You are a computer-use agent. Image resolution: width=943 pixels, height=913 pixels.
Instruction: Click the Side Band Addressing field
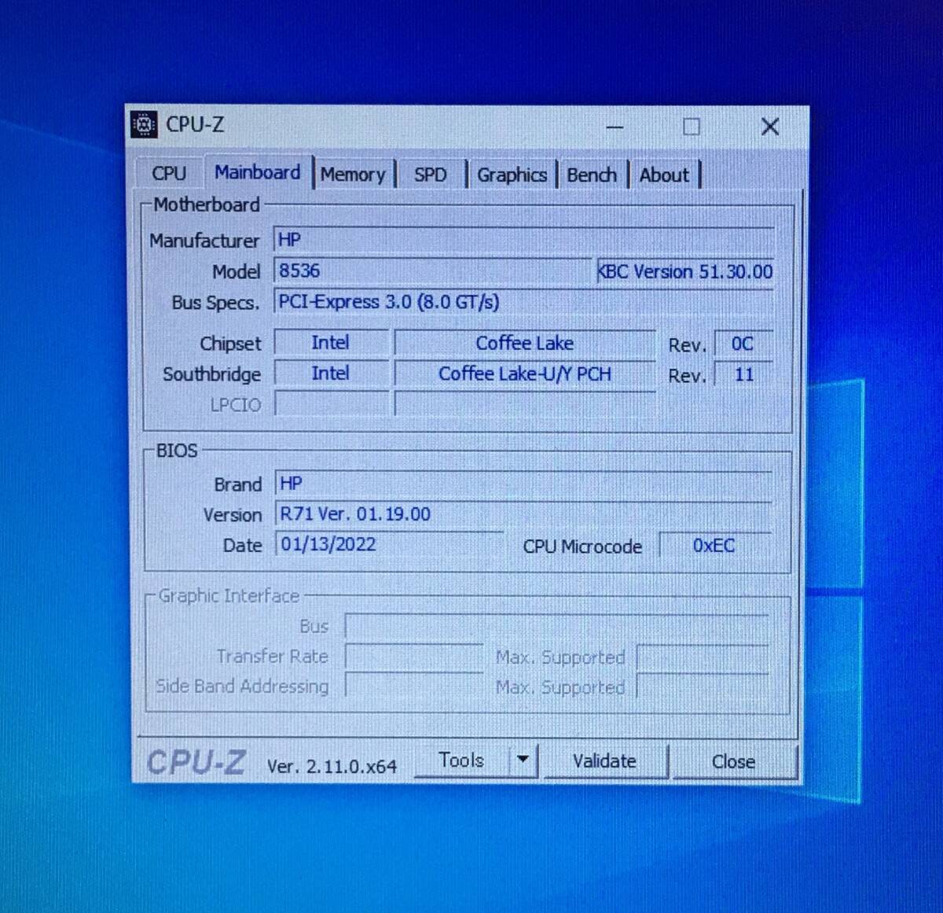[414, 686]
